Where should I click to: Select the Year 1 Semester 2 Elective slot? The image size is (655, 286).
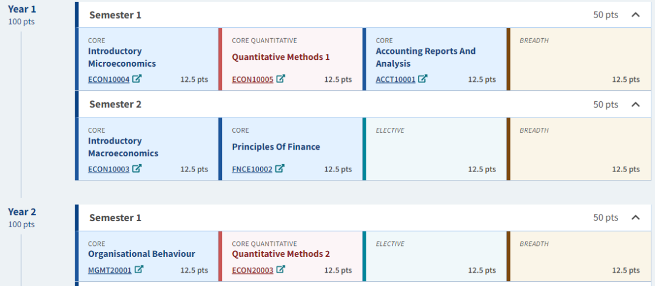[435, 149]
